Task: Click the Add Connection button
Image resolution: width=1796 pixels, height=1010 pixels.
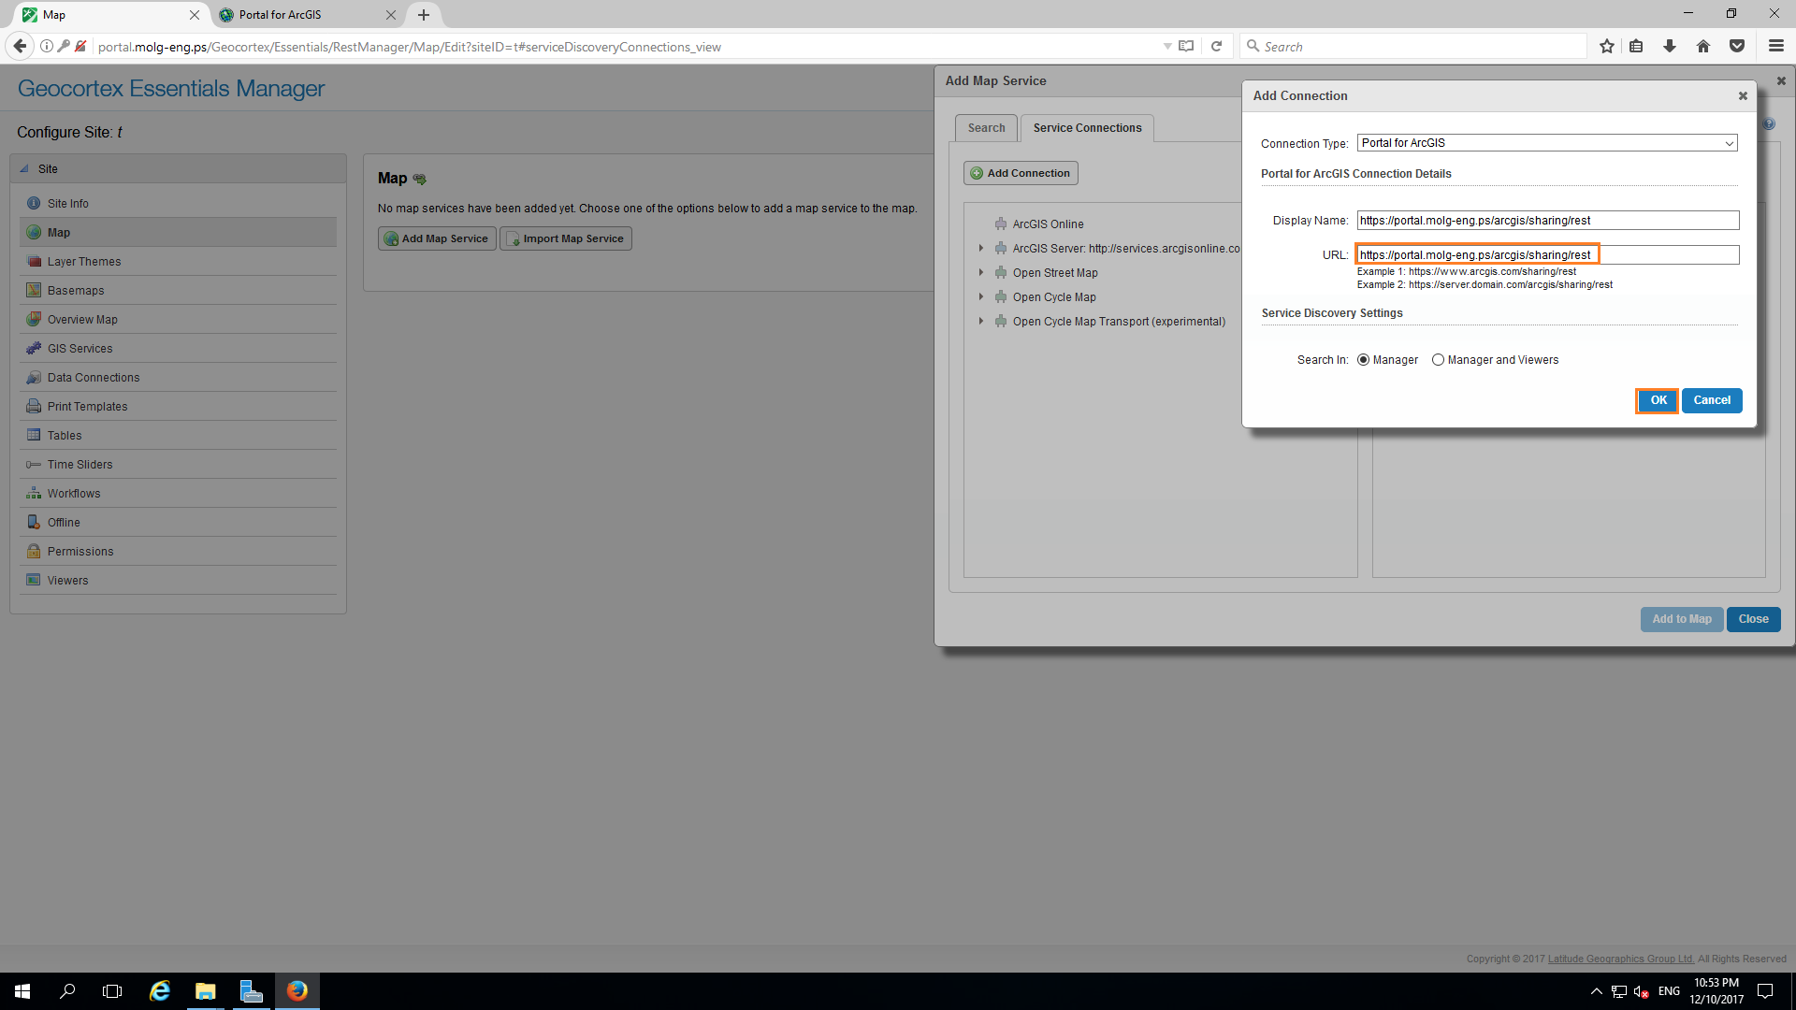Action: coord(1021,173)
